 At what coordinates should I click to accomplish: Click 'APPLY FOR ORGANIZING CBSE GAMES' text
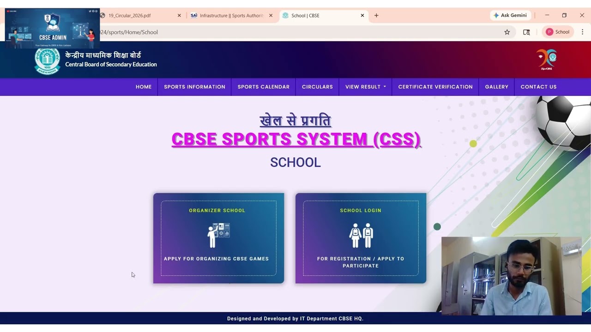(x=216, y=259)
